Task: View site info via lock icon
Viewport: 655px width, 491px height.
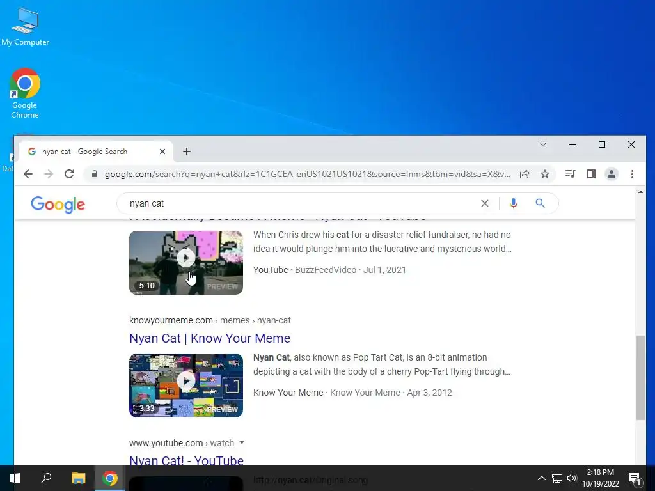Action: tap(95, 174)
